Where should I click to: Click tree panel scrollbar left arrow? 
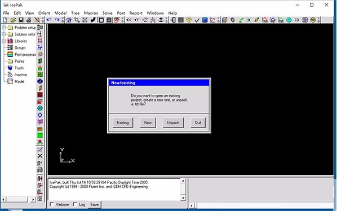click(3, 200)
